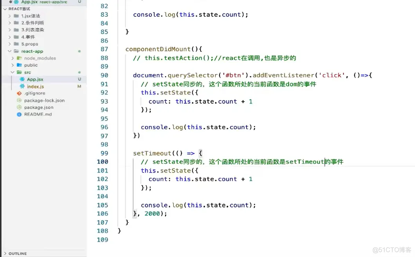Click the git icon beside .gitignore
This screenshot has width=415, height=257.
pos(19,93)
